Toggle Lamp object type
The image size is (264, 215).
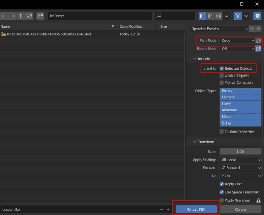coord(240,104)
